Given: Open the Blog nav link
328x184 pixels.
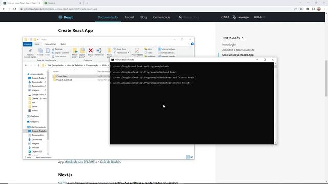Looking at the screenshot, I should click(x=143, y=17).
